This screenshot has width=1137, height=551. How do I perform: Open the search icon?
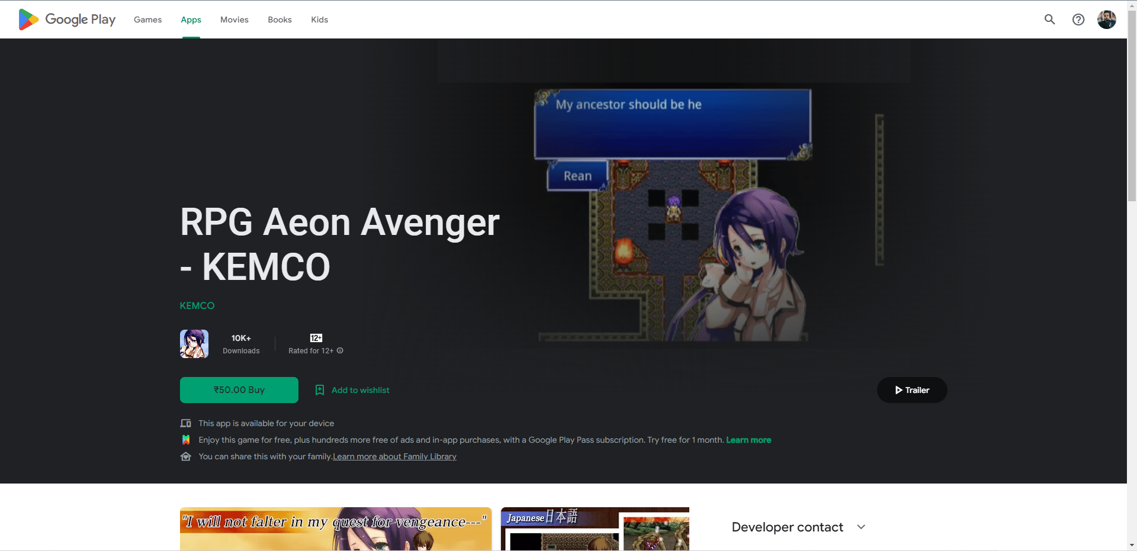coord(1049,20)
